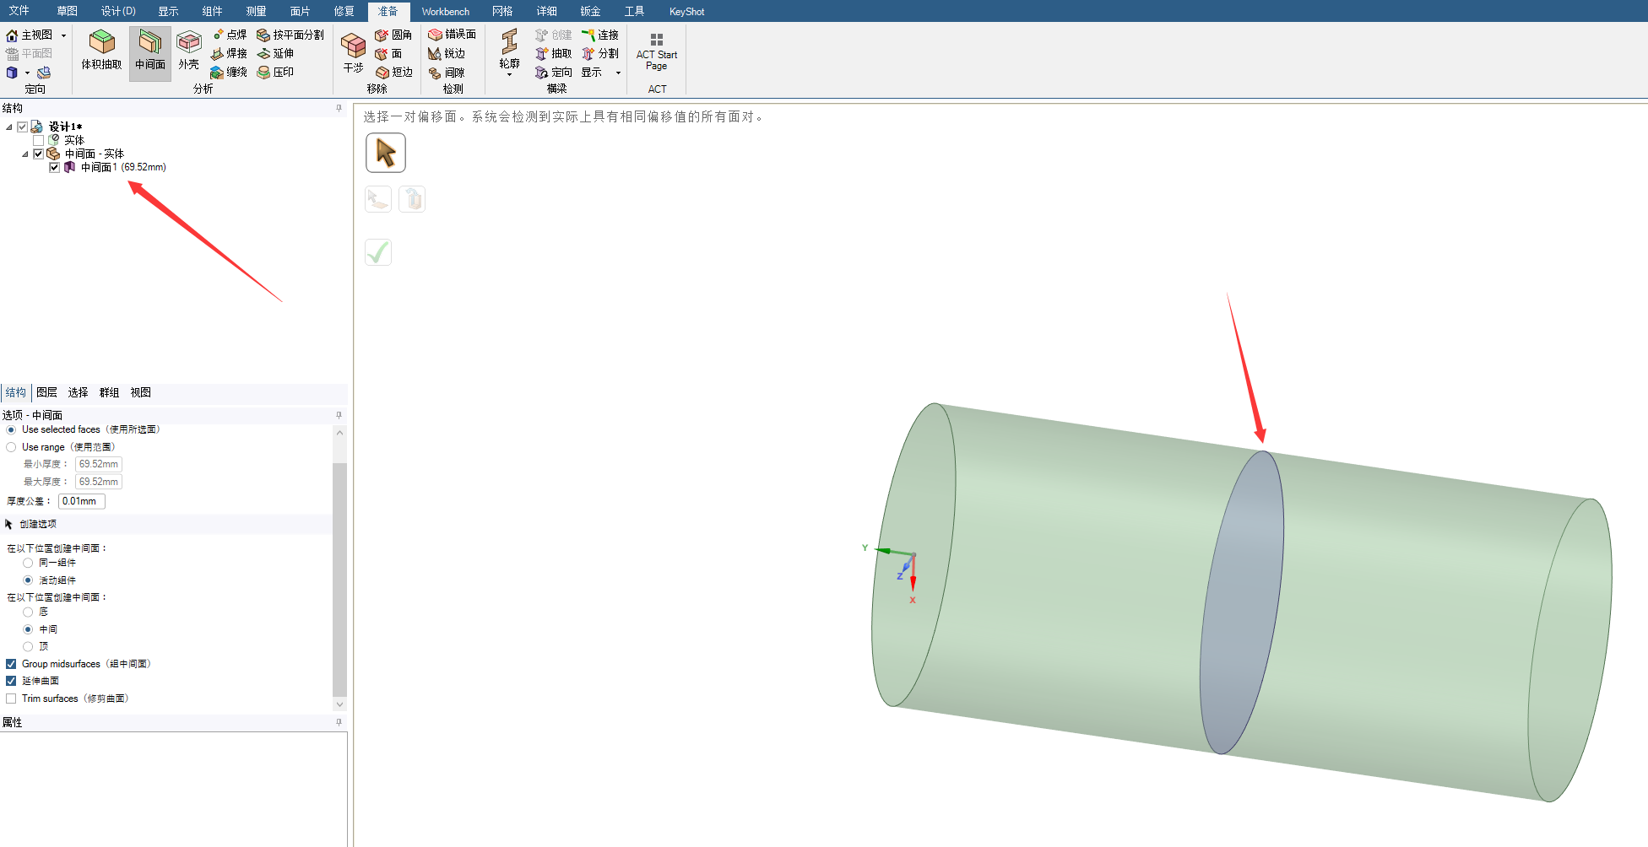Enable the Trim surfaces checkbox

point(11,699)
